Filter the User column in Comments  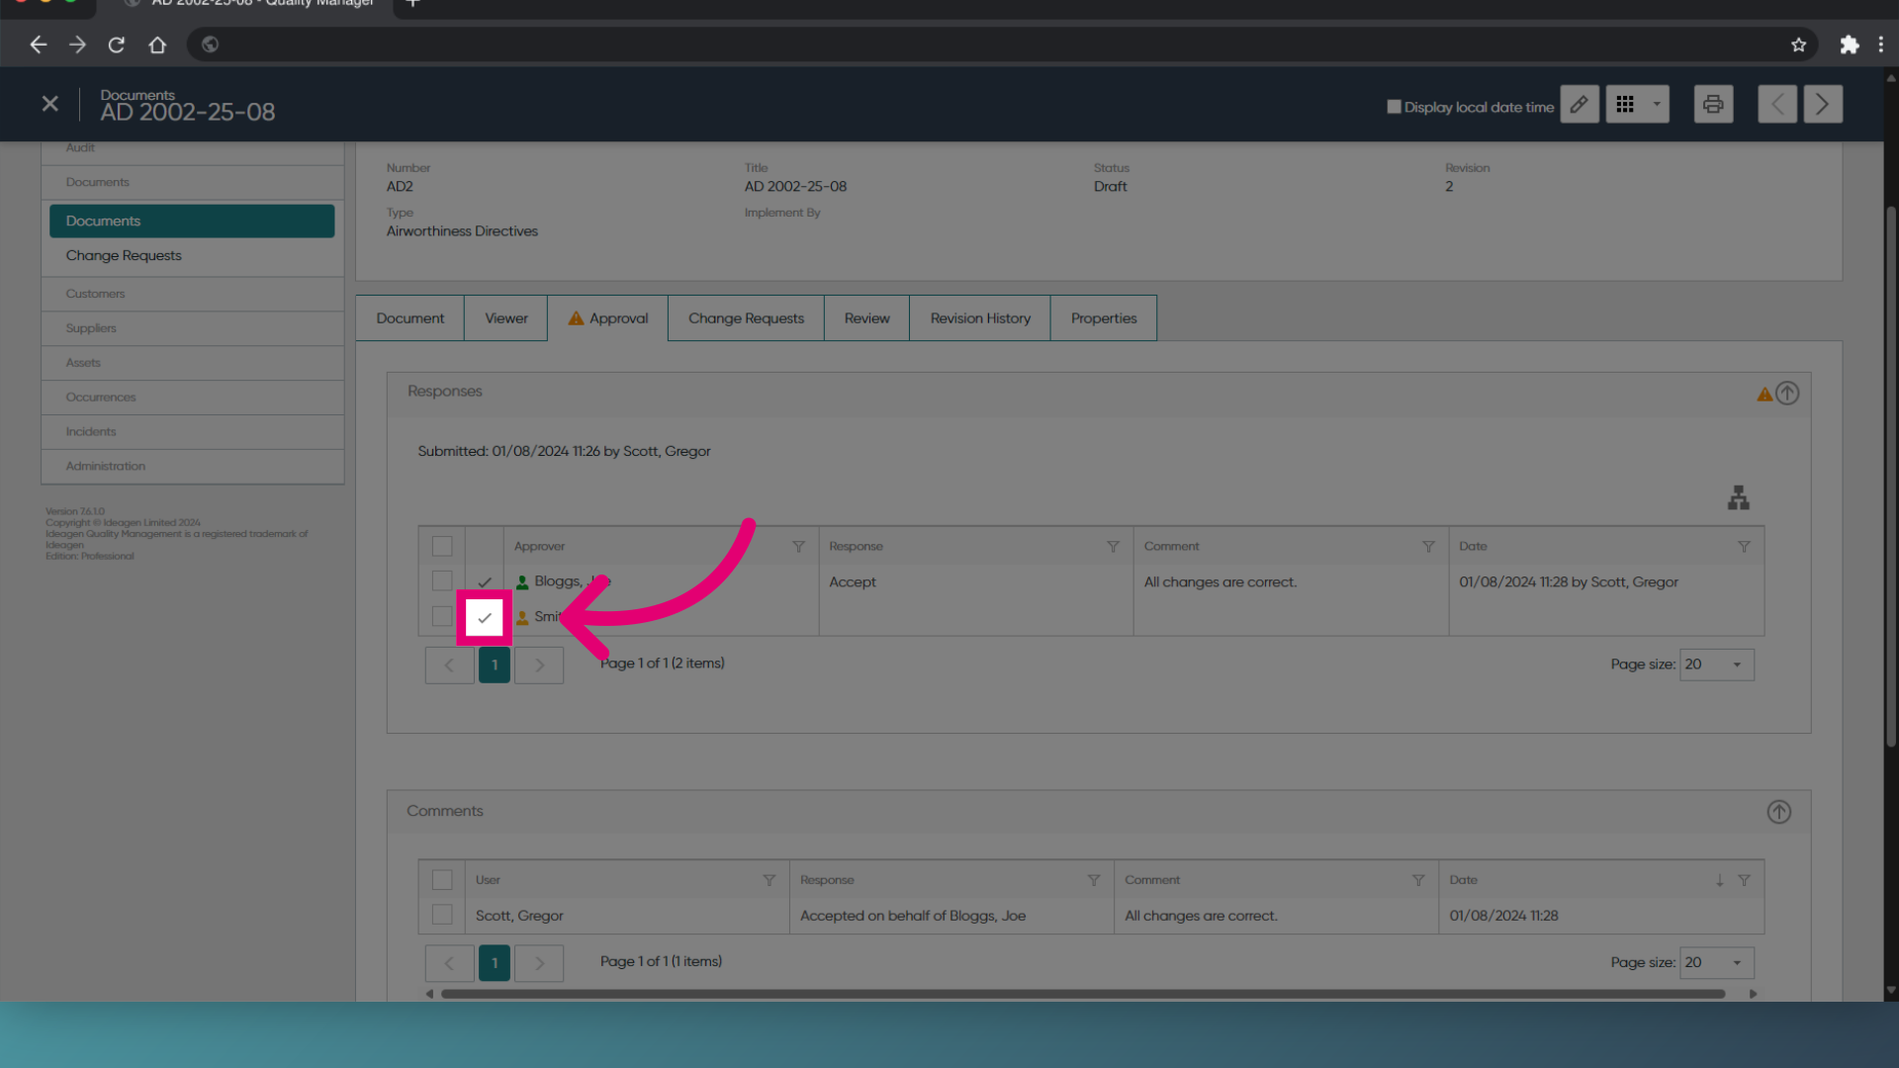tap(769, 880)
